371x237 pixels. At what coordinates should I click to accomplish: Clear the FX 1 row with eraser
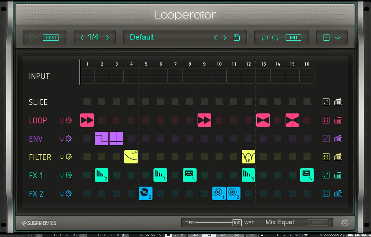pyautogui.click(x=338, y=175)
